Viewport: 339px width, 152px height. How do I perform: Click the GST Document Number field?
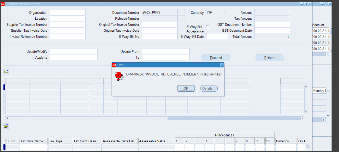(x=272, y=24)
